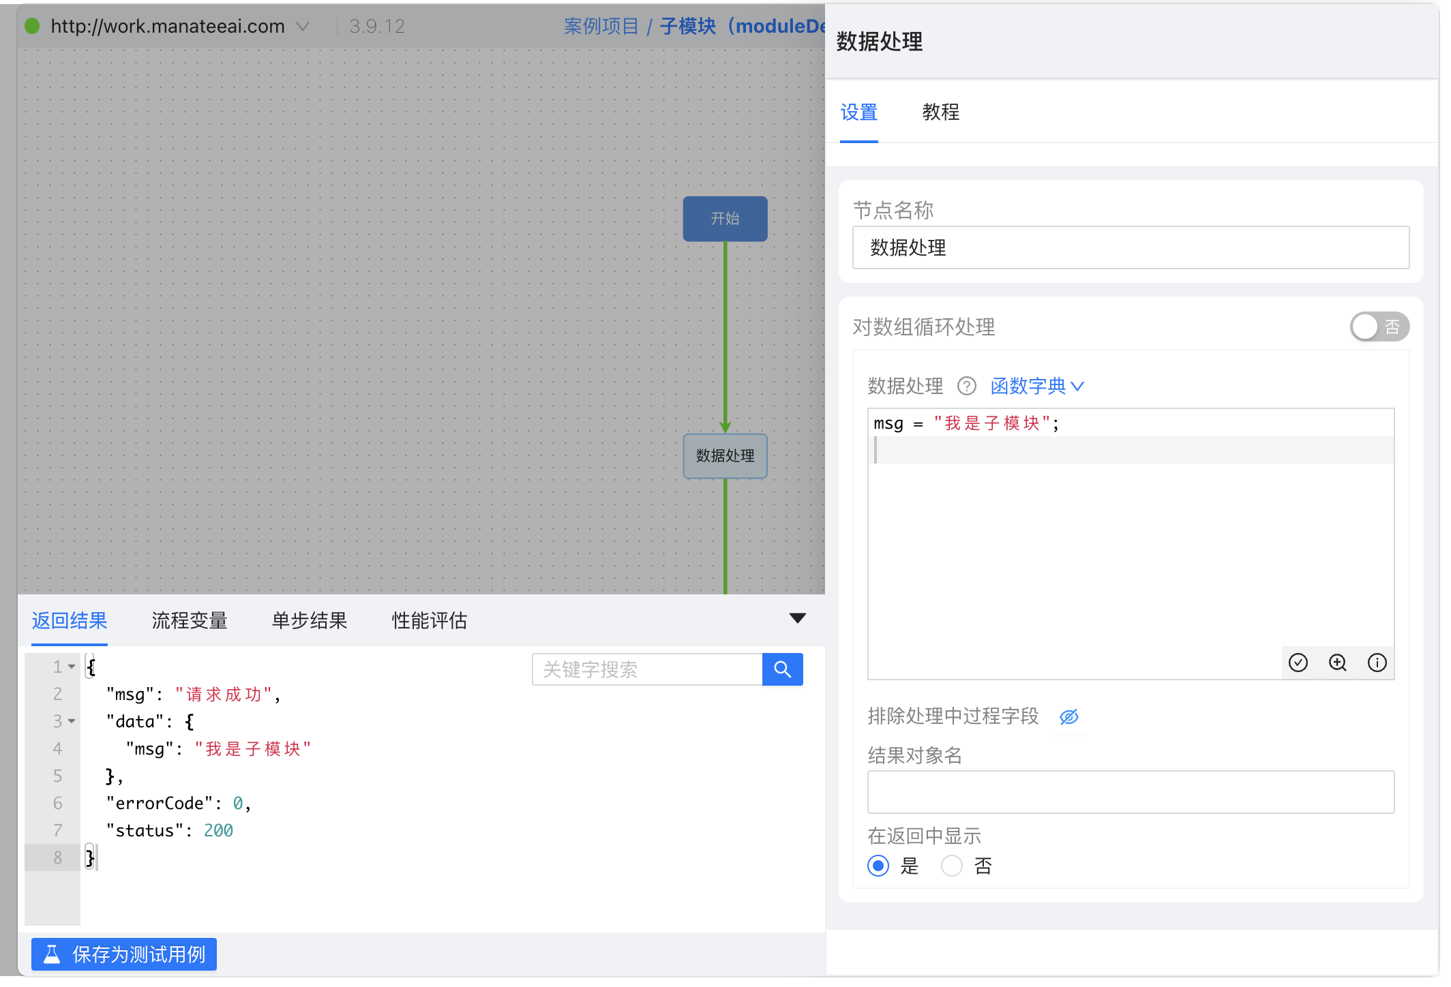The width and height of the screenshot is (1451, 987).
Task: Collapse JSON line 3 data fold arrow
Action: coord(72,721)
